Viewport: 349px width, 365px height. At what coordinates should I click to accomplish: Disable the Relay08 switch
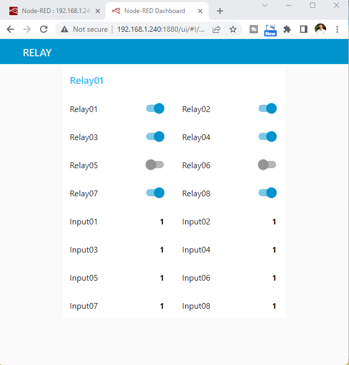pos(267,193)
